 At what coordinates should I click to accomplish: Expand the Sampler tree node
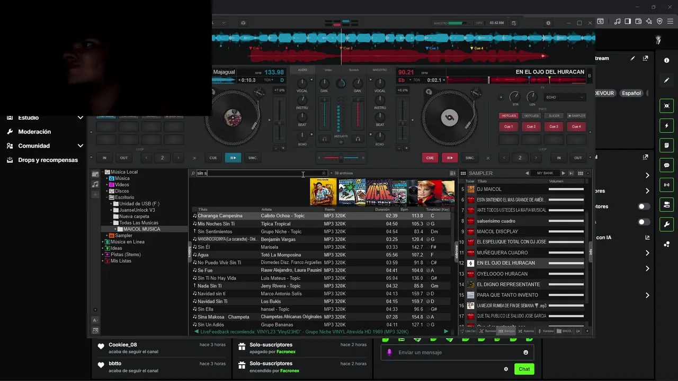pos(106,235)
